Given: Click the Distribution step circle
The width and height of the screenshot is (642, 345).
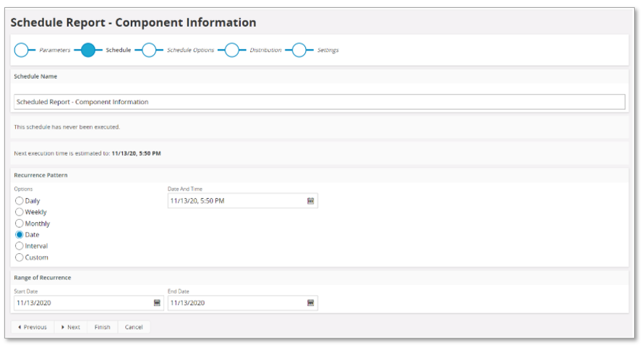Looking at the screenshot, I should (232, 51).
